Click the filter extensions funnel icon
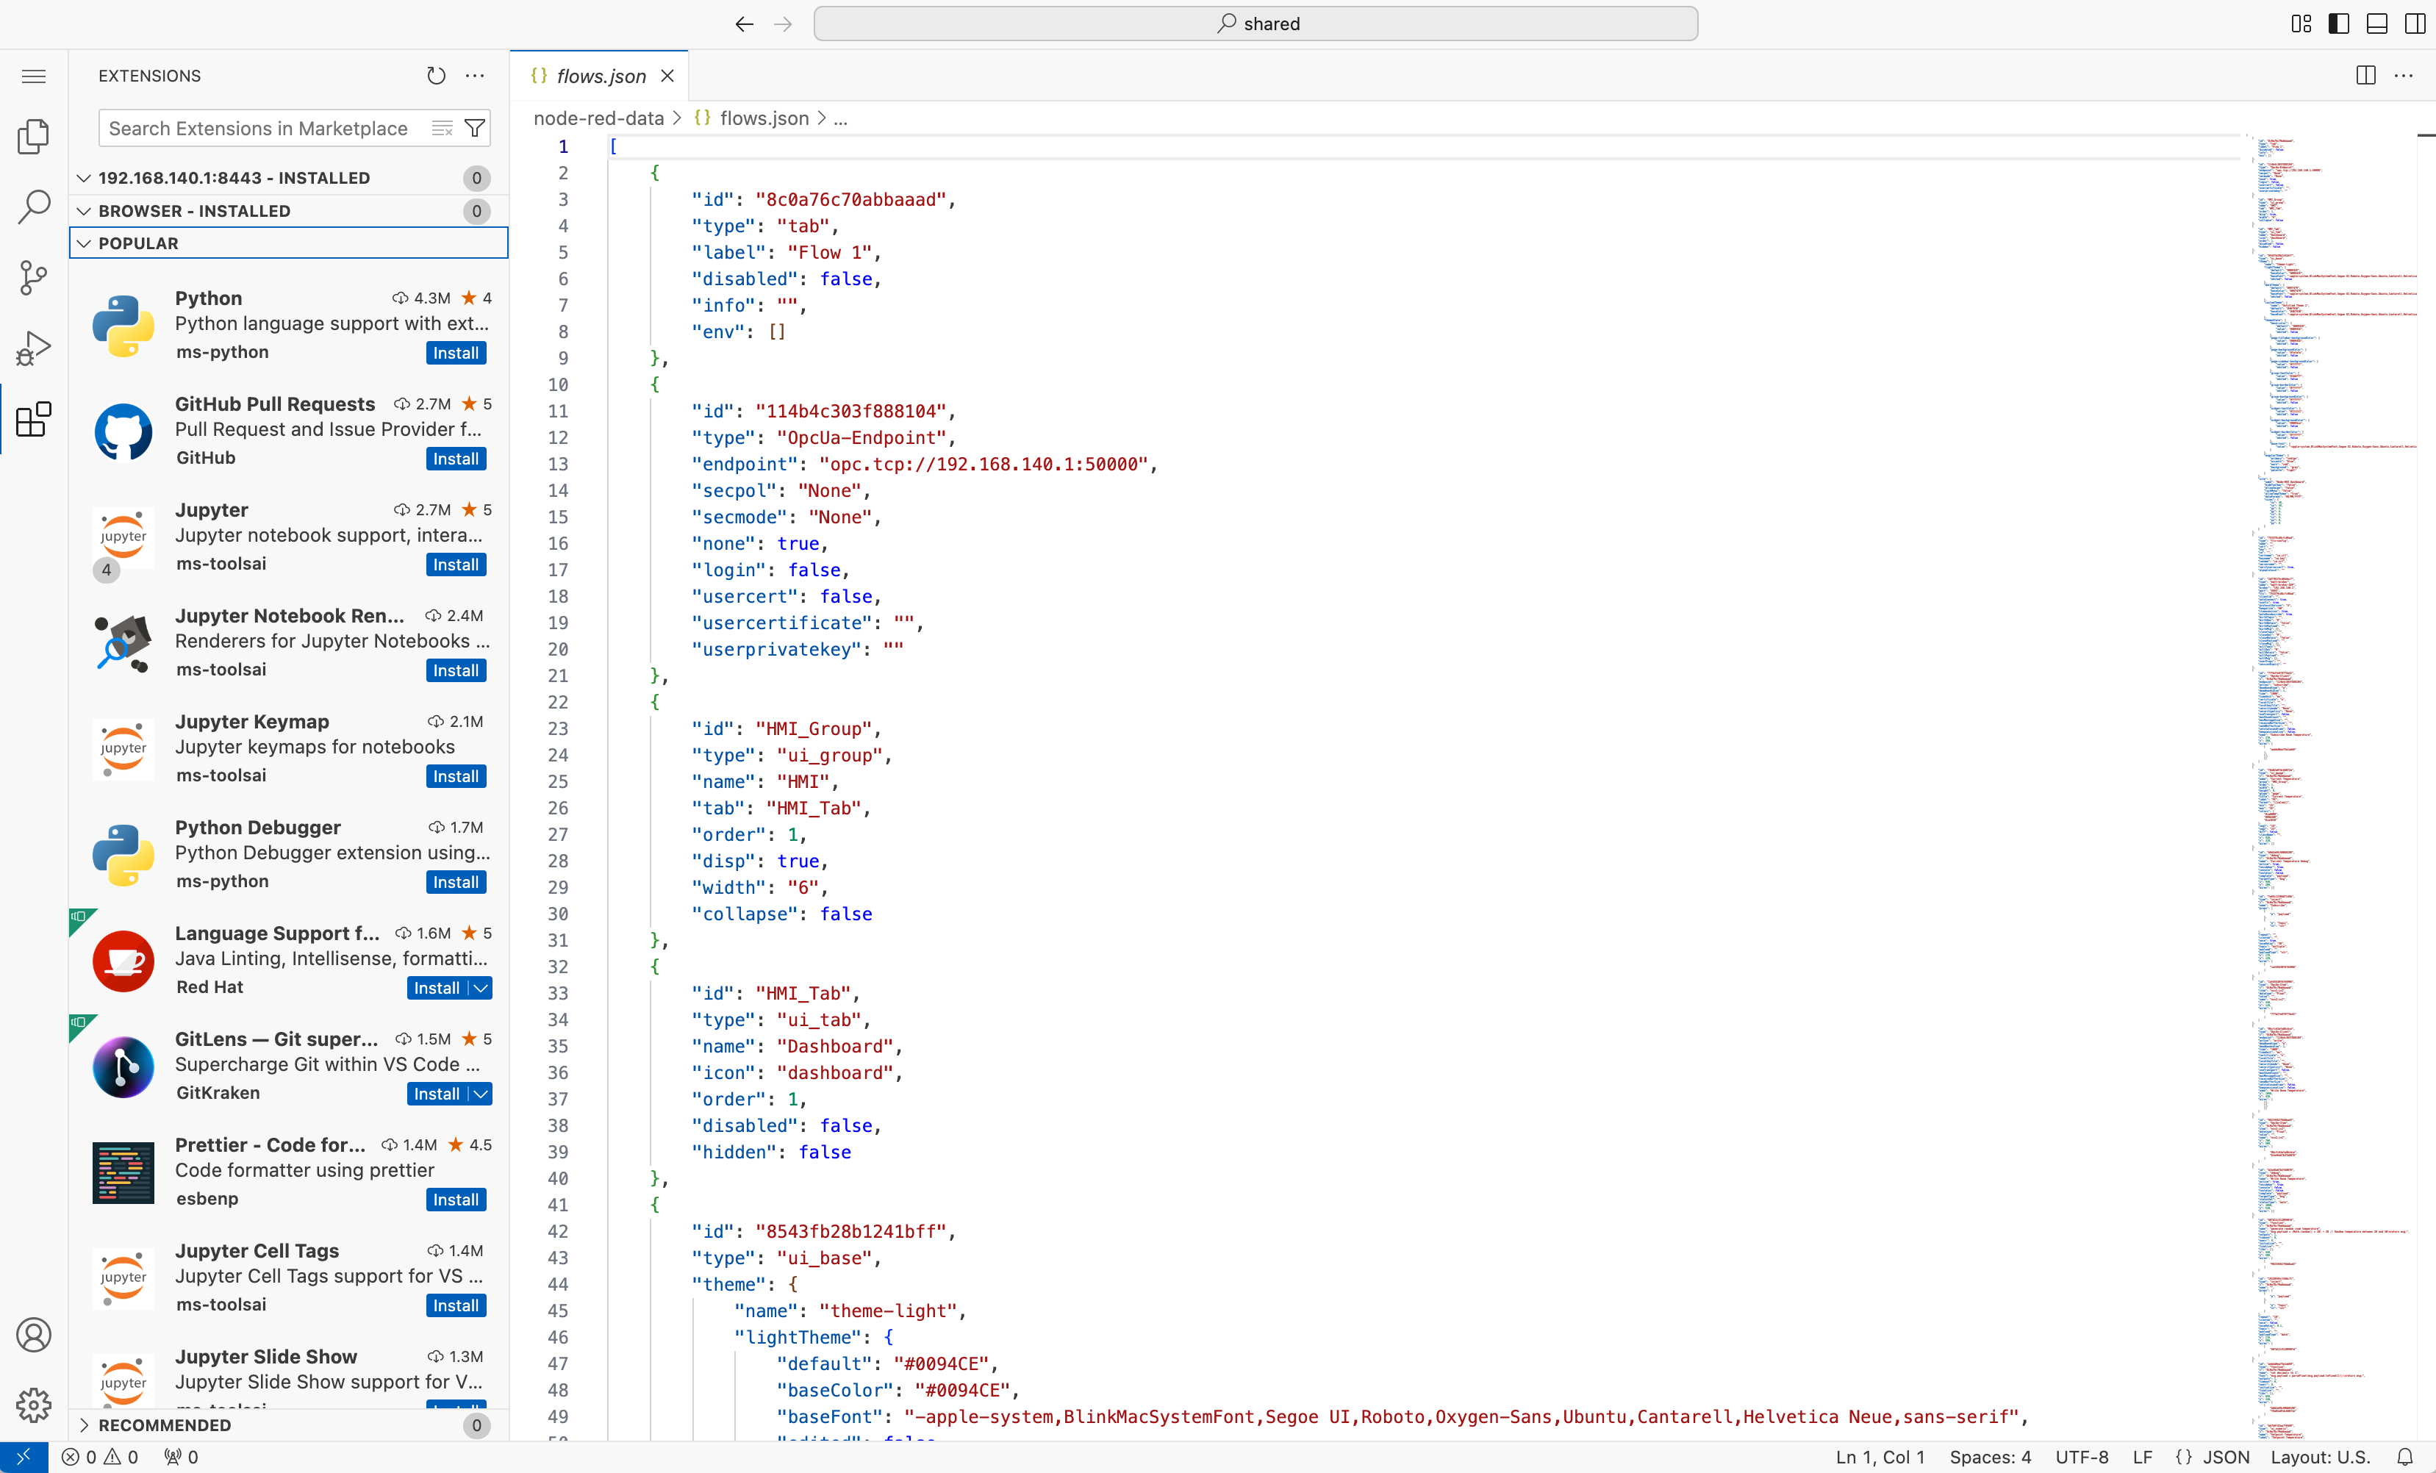 pos(475,129)
